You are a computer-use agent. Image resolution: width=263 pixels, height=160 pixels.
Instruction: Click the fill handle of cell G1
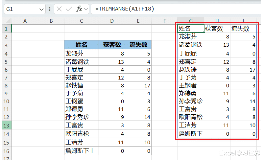pyautogui.click(x=204, y=32)
